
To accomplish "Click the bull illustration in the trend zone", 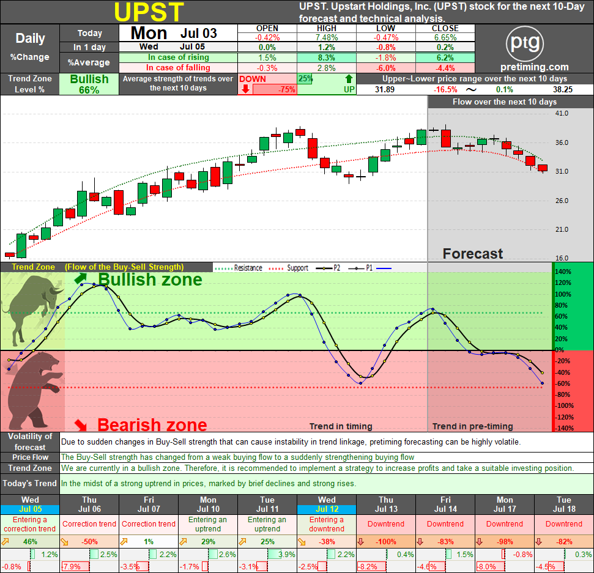I will click(32, 310).
